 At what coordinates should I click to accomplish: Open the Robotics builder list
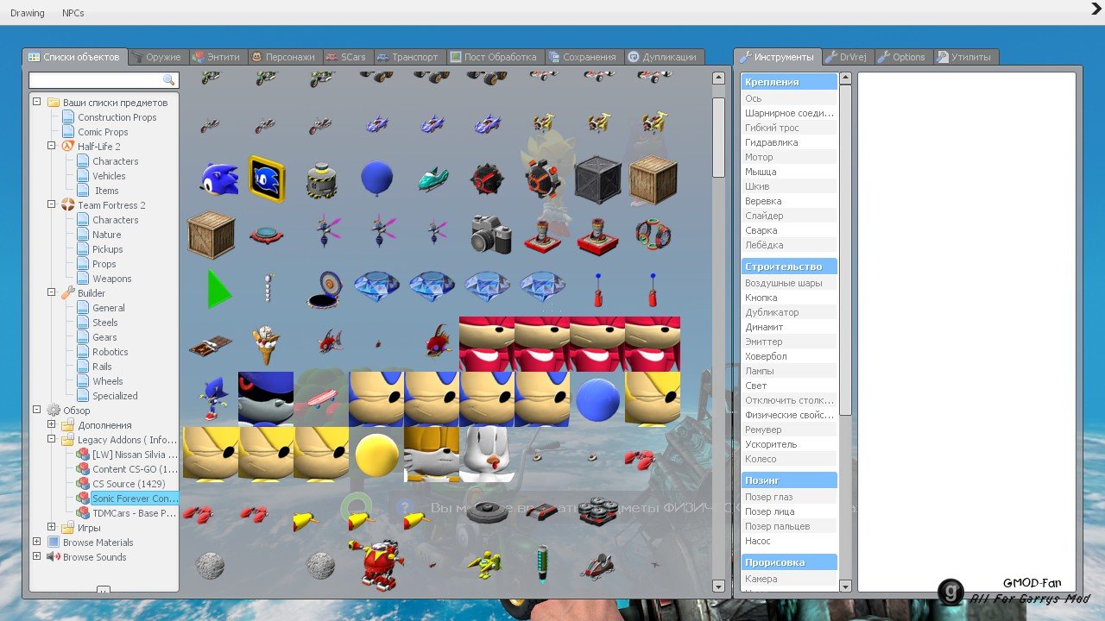(x=110, y=351)
